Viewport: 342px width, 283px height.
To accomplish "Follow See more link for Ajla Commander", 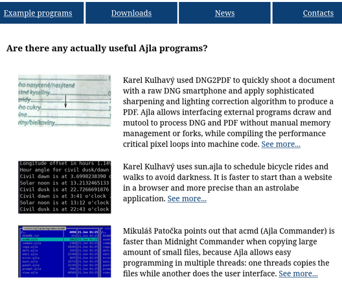I will click(x=298, y=273).
